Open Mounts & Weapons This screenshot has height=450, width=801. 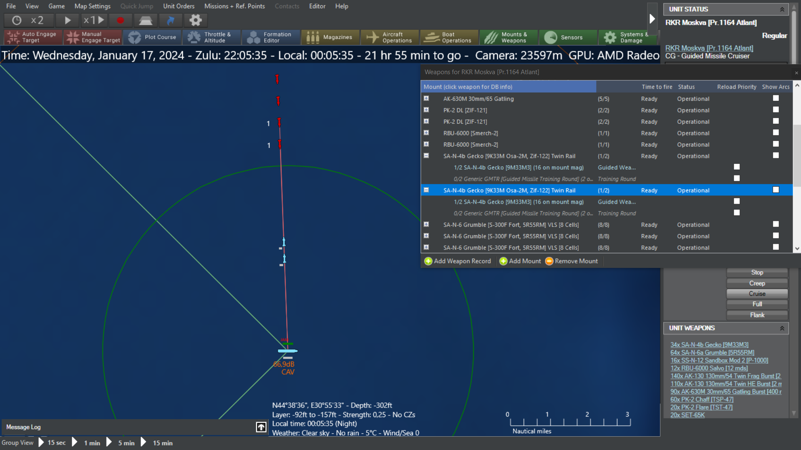509,37
